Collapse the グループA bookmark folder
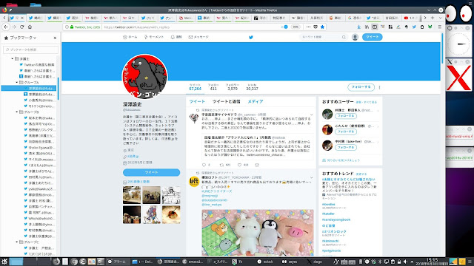474x266 pixels. point(17,82)
